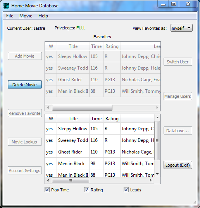Viewport: 200px width, 208px height.
Task: Click the left scroll arrow of lower table
Action: point(48,180)
